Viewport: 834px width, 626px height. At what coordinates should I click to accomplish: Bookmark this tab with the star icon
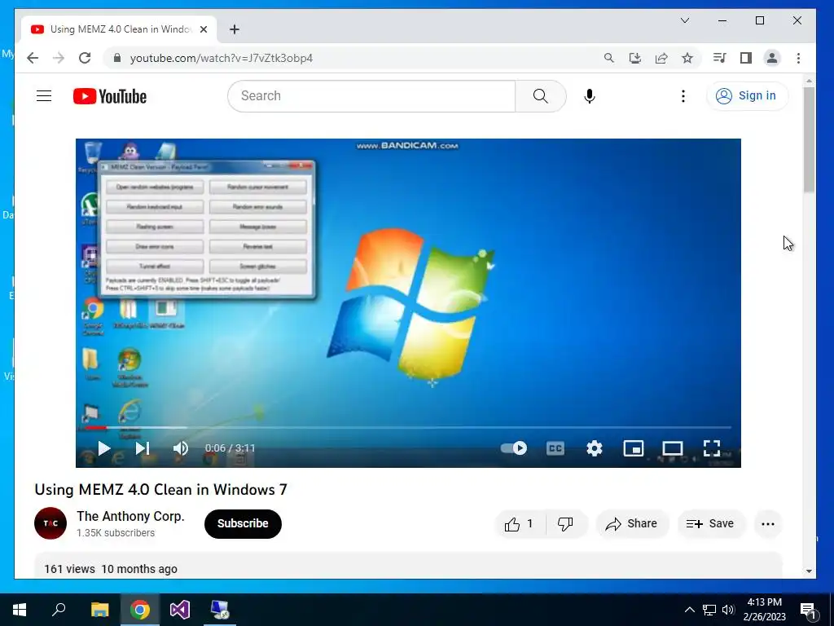coord(687,58)
